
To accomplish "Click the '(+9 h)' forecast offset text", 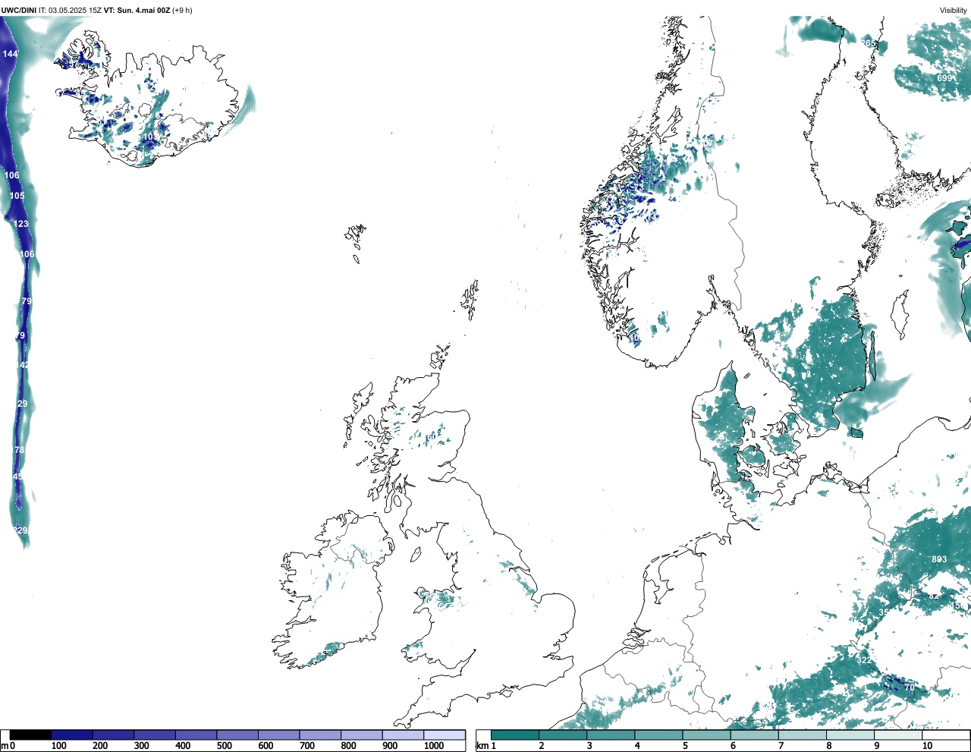I will click(x=183, y=11).
